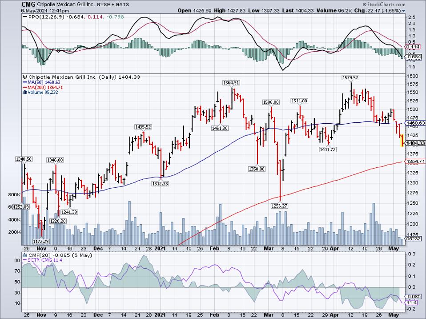Click the SCTR-CMG purple line marker
The width and height of the screenshot is (426, 319).
(x=25, y=260)
